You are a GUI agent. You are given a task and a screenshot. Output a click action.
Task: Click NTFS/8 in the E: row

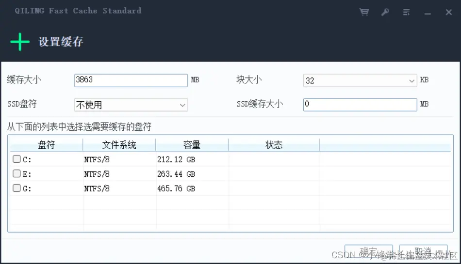tap(97, 174)
